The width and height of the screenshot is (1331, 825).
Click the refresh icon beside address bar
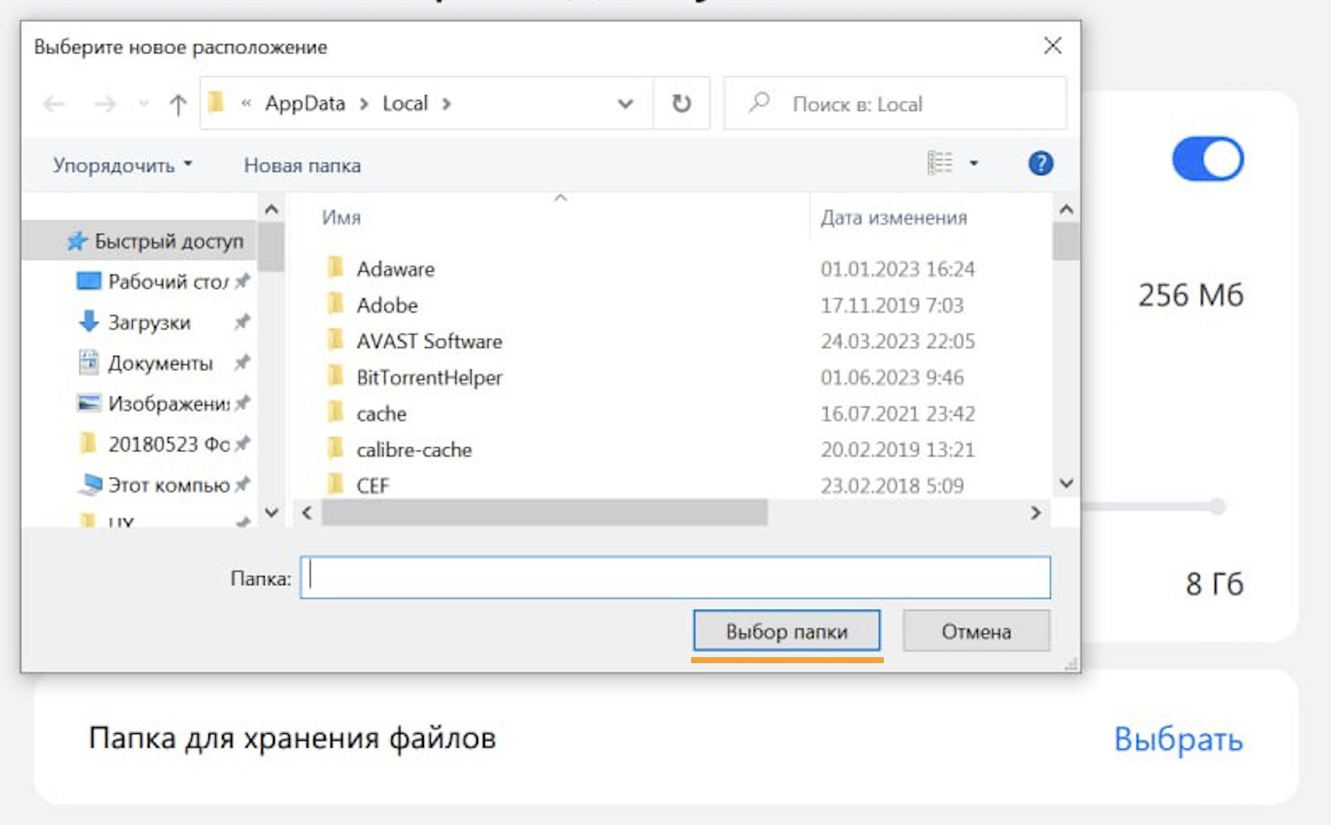pyautogui.click(x=681, y=103)
